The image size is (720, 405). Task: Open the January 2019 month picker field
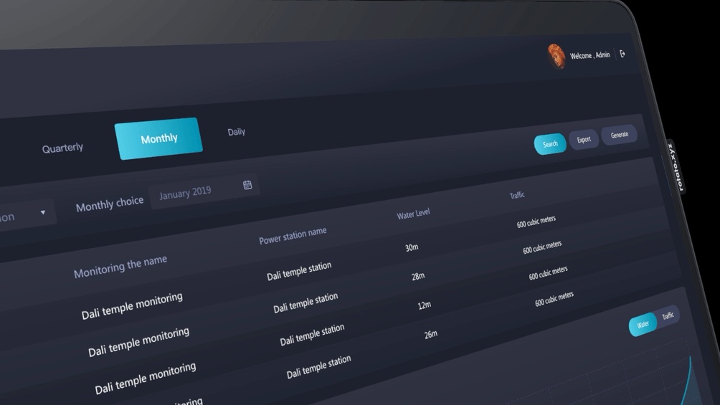pos(204,190)
